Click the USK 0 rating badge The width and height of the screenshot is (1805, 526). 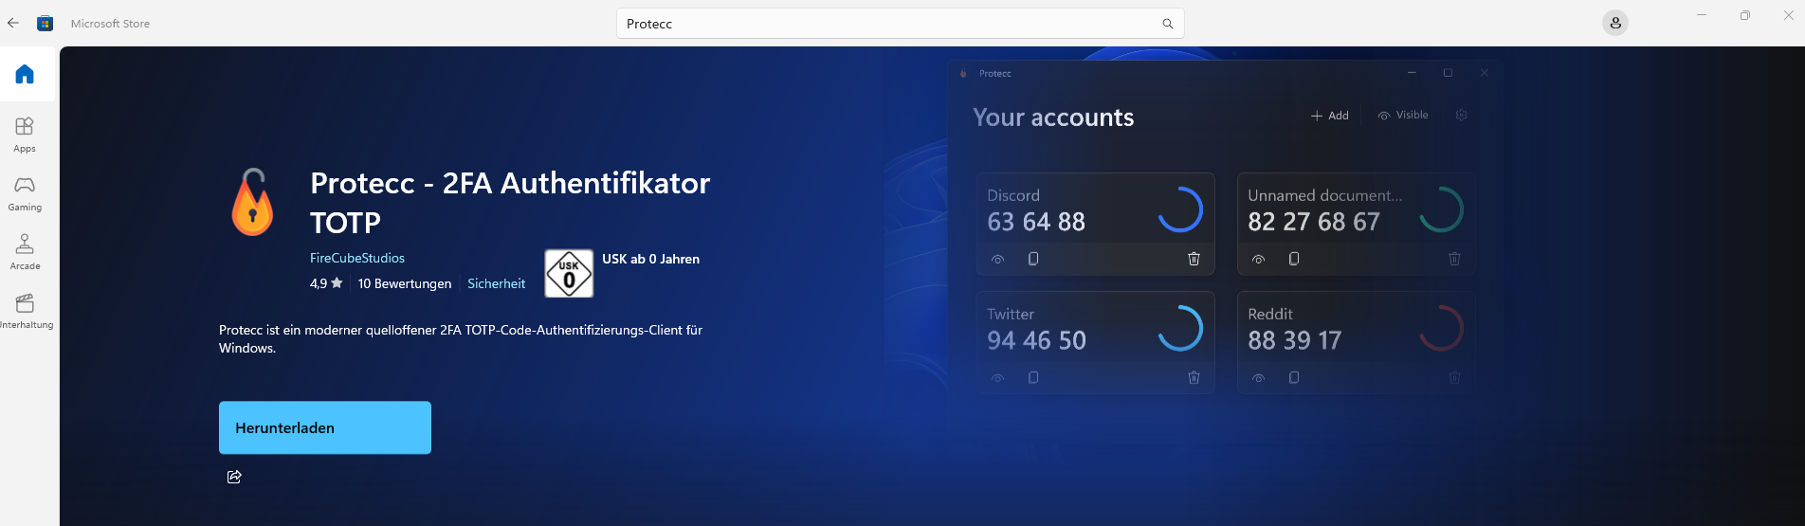[569, 273]
